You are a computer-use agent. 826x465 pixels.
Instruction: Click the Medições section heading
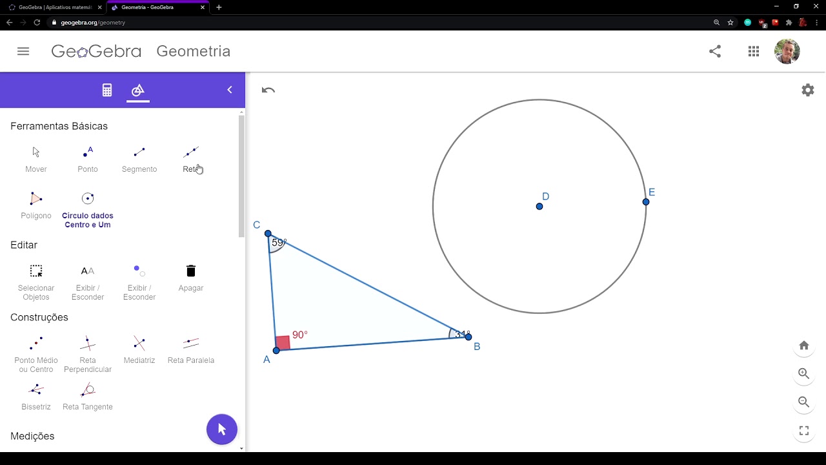coord(32,436)
